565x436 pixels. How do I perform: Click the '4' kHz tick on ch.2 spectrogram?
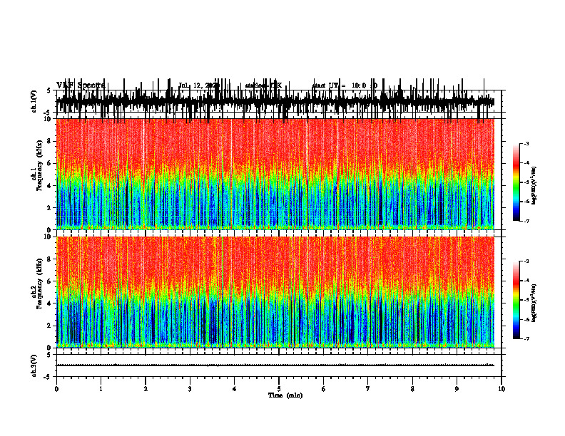click(49, 303)
